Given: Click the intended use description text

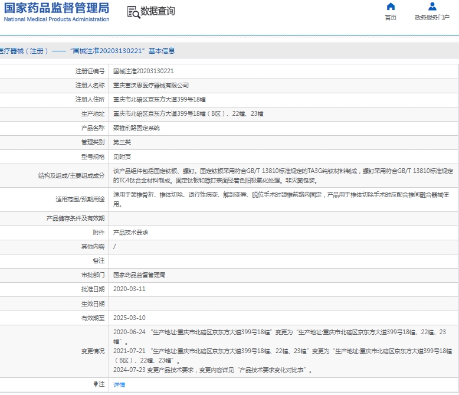Looking at the screenshot, I should click(x=281, y=200).
